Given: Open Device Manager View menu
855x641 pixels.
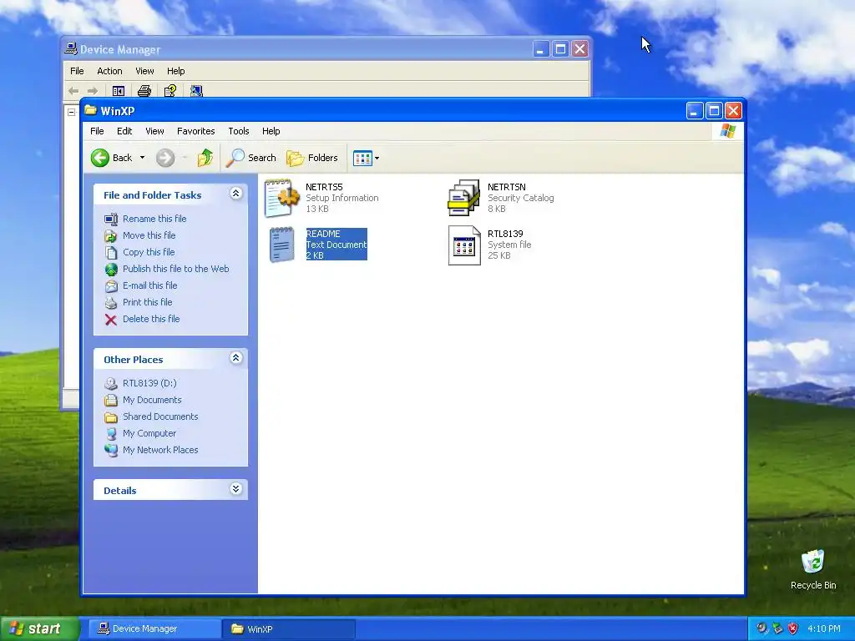Looking at the screenshot, I should [x=144, y=71].
